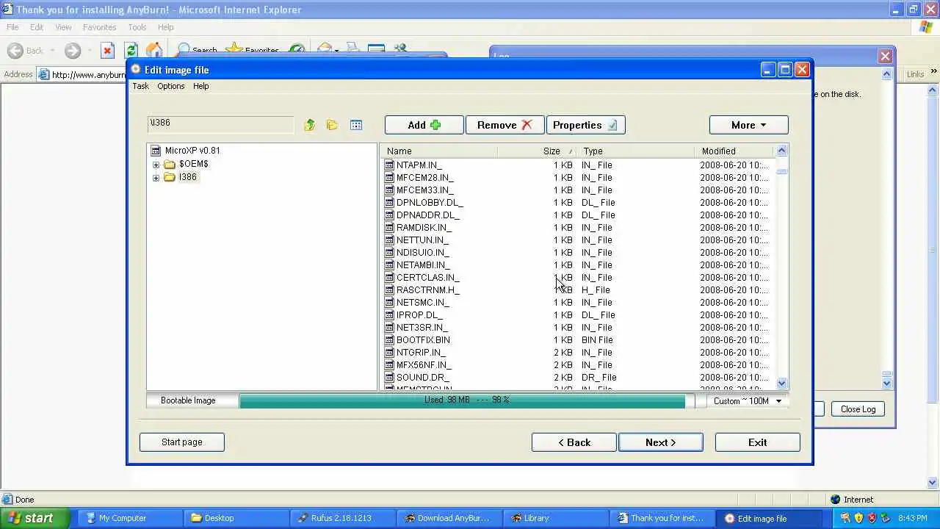Open Internet Explorer Favorites menu
Screen dimensions: 940x529
tap(99, 27)
